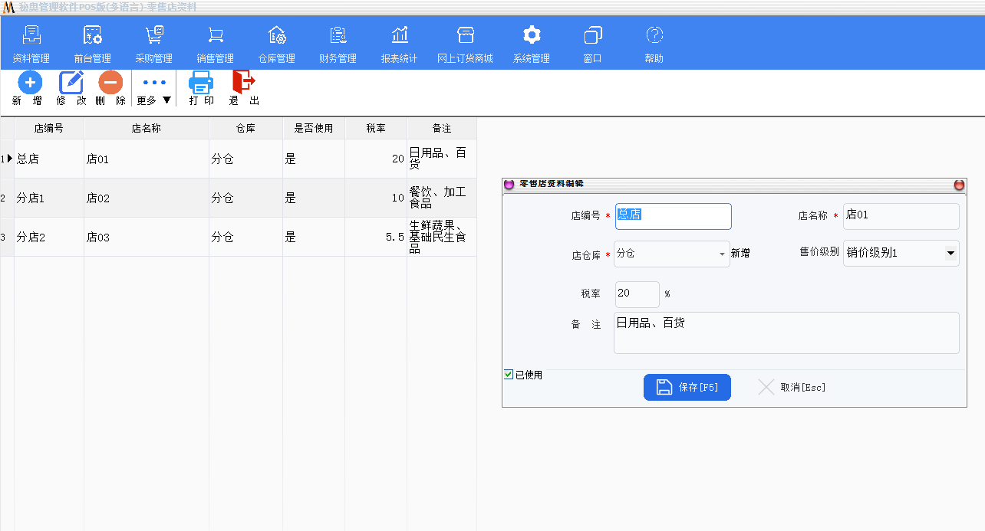Click row header number 3
Image resolution: width=985 pixels, height=531 pixels.
coord(7,237)
